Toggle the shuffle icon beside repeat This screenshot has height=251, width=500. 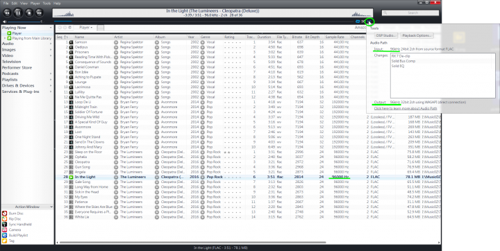pos(363,21)
